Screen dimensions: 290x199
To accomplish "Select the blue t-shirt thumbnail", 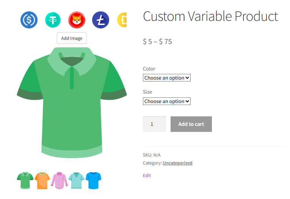I will coord(93,180).
